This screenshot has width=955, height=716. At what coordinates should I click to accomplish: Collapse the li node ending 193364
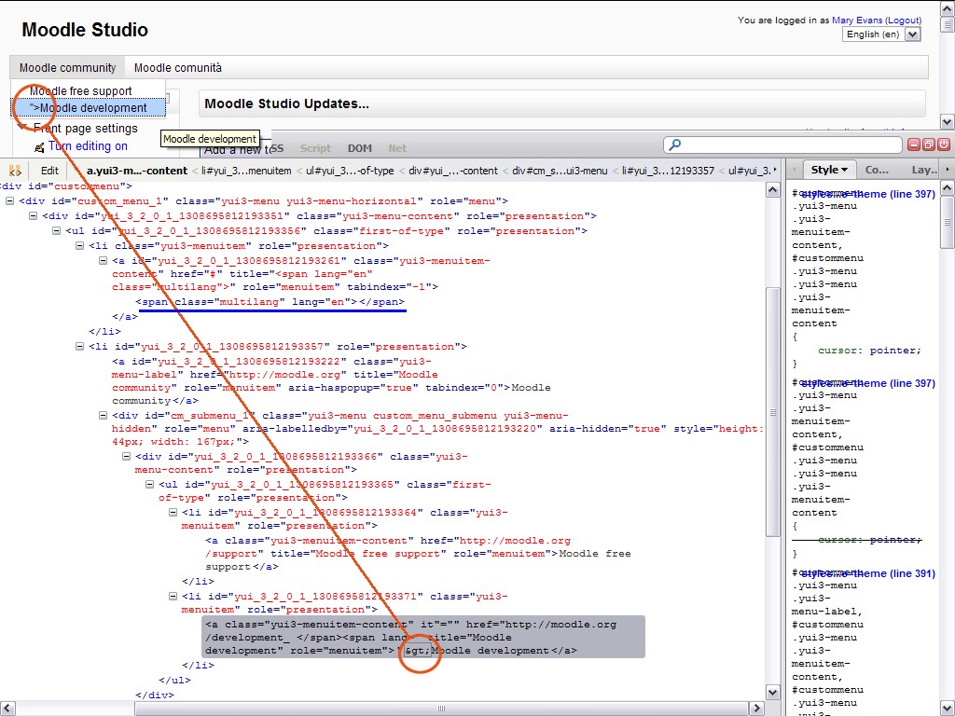point(173,512)
